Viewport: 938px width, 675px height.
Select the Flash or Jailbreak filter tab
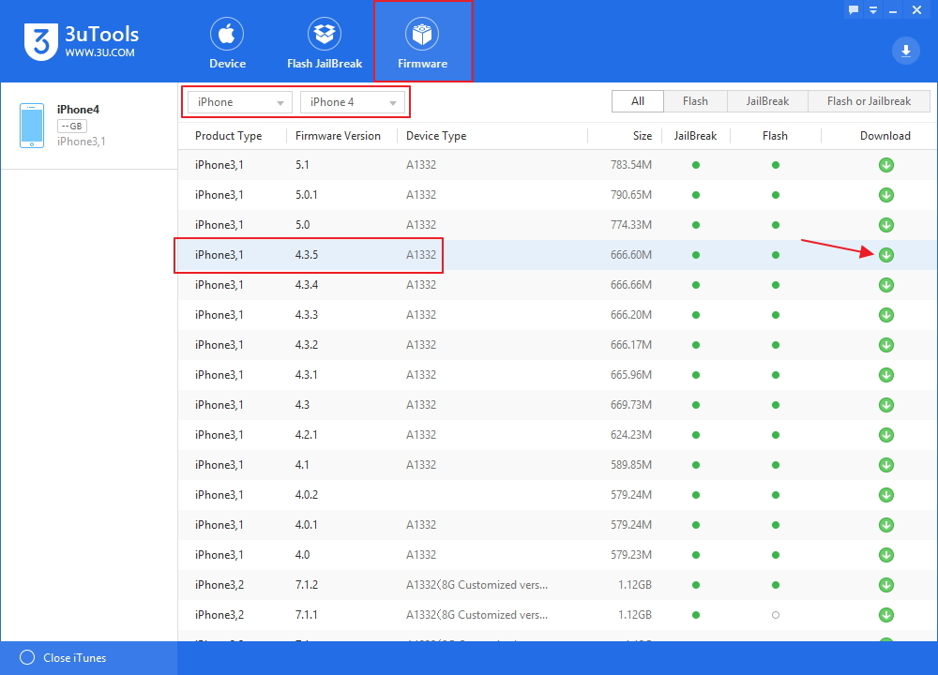coord(869,101)
